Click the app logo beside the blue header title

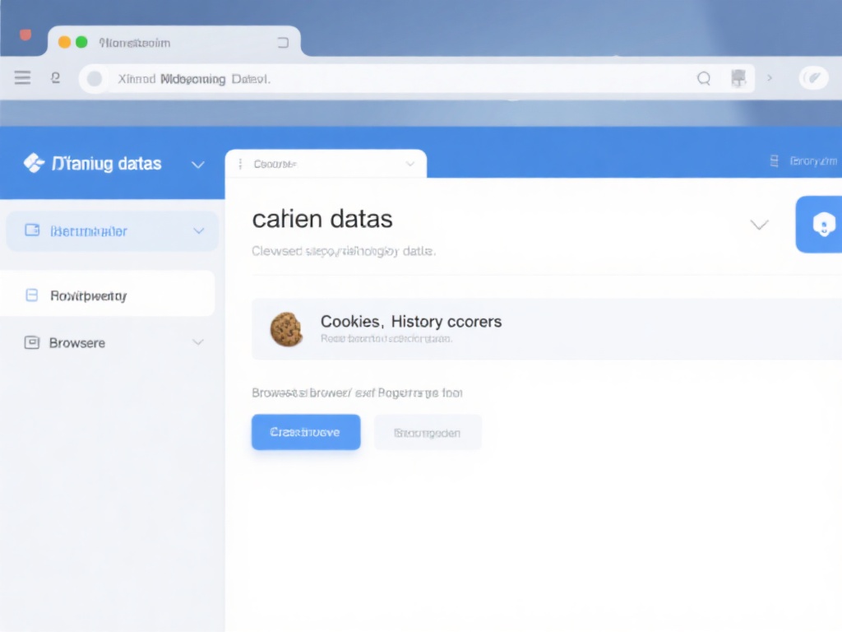34,163
